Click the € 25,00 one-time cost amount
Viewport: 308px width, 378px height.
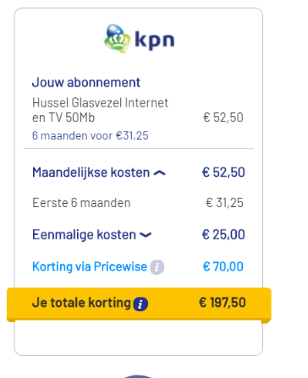tap(223, 235)
